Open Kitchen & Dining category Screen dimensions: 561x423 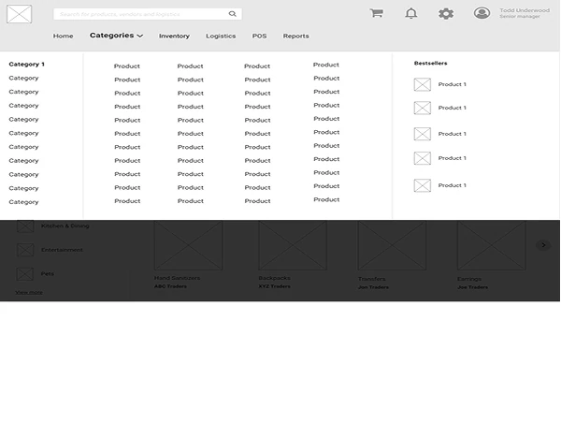[65, 226]
